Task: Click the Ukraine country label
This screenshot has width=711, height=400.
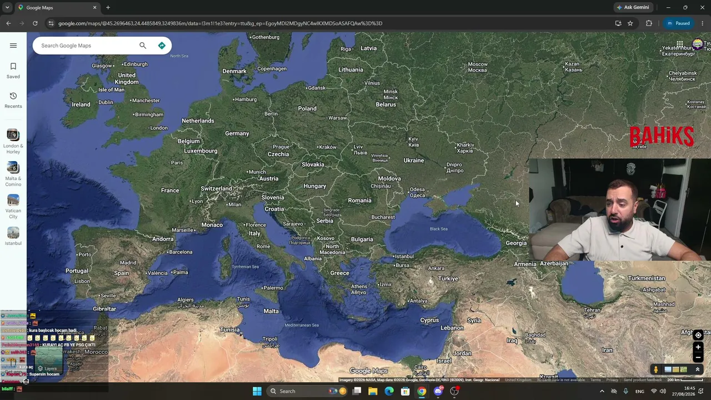Action: coord(414,161)
